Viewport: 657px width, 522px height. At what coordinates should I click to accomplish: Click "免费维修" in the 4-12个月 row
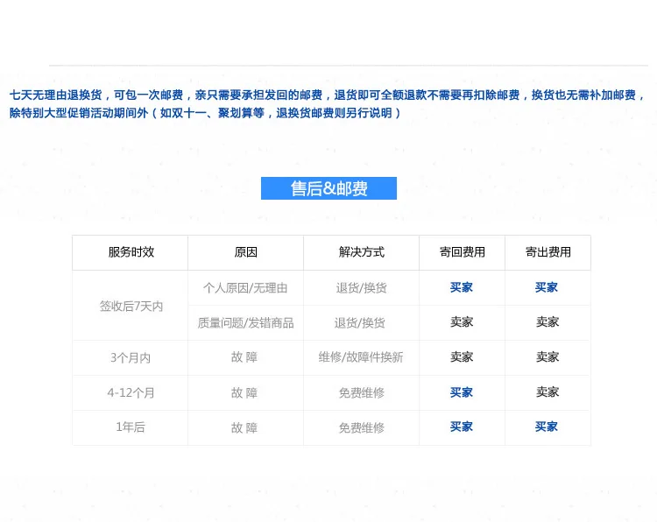(x=362, y=393)
